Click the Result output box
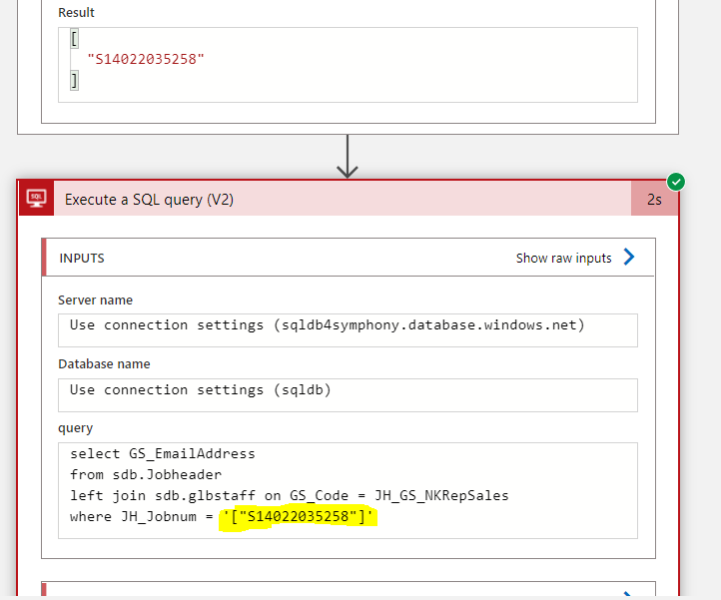 point(348,65)
